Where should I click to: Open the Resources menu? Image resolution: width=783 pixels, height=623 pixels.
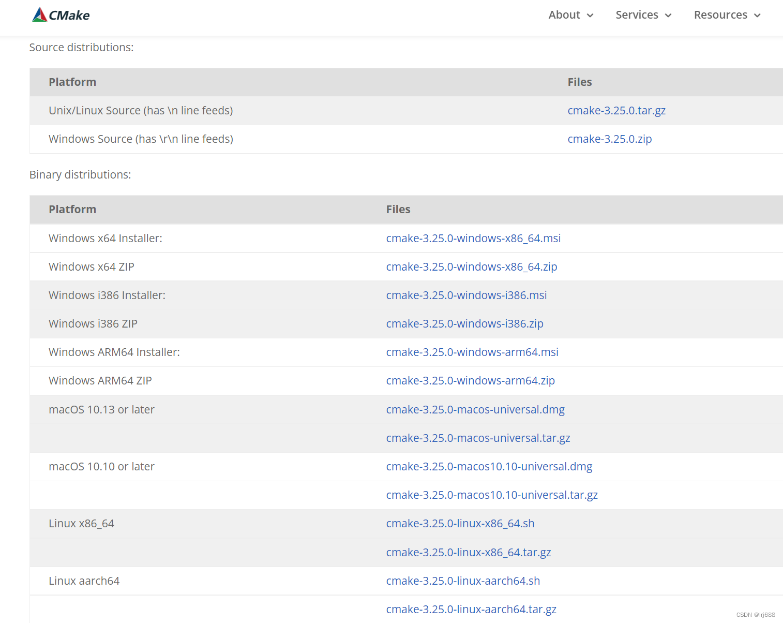727,15
